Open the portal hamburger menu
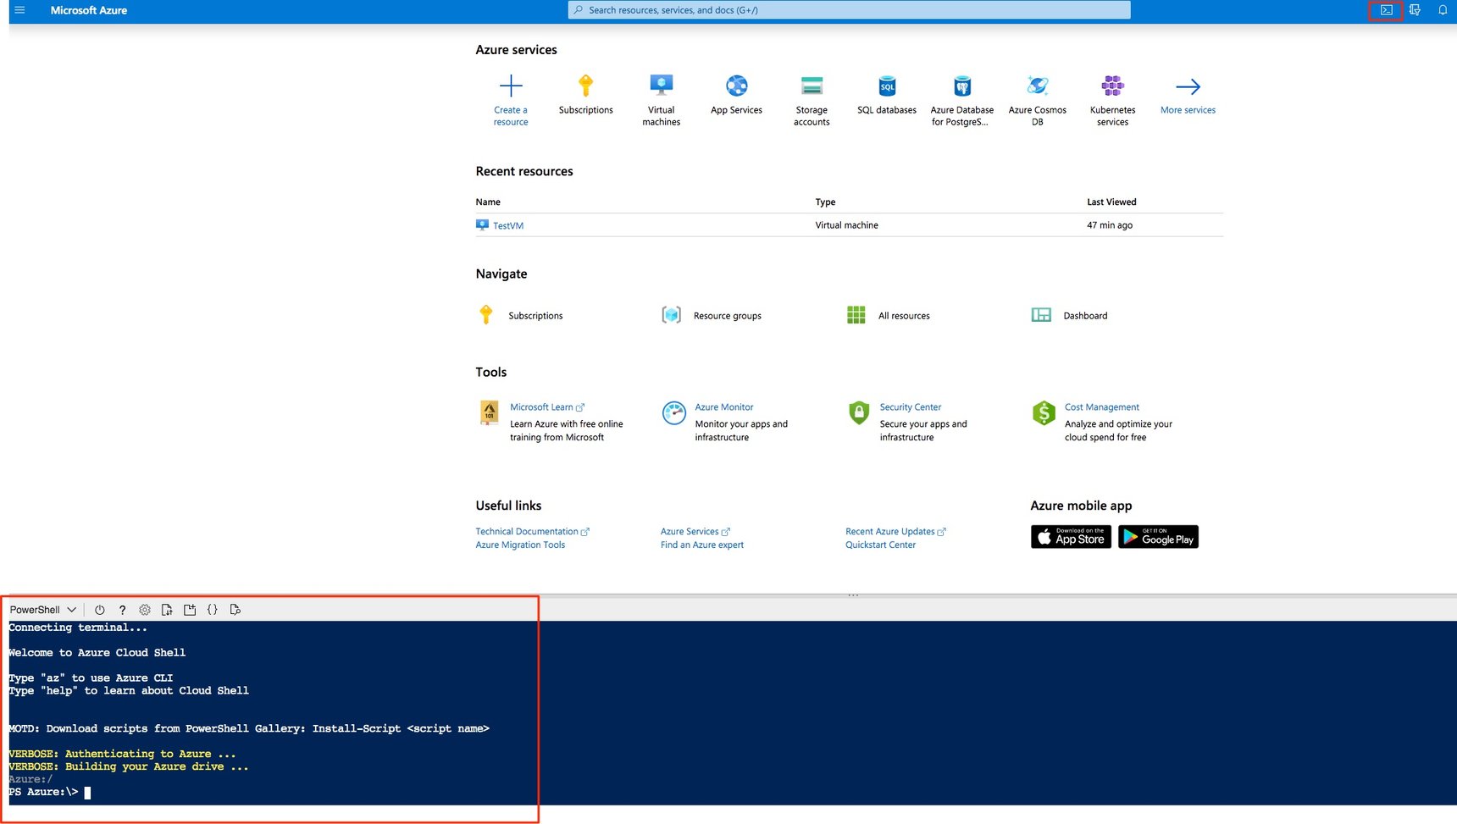This screenshot has height=824, width=1457. [19, 10]
